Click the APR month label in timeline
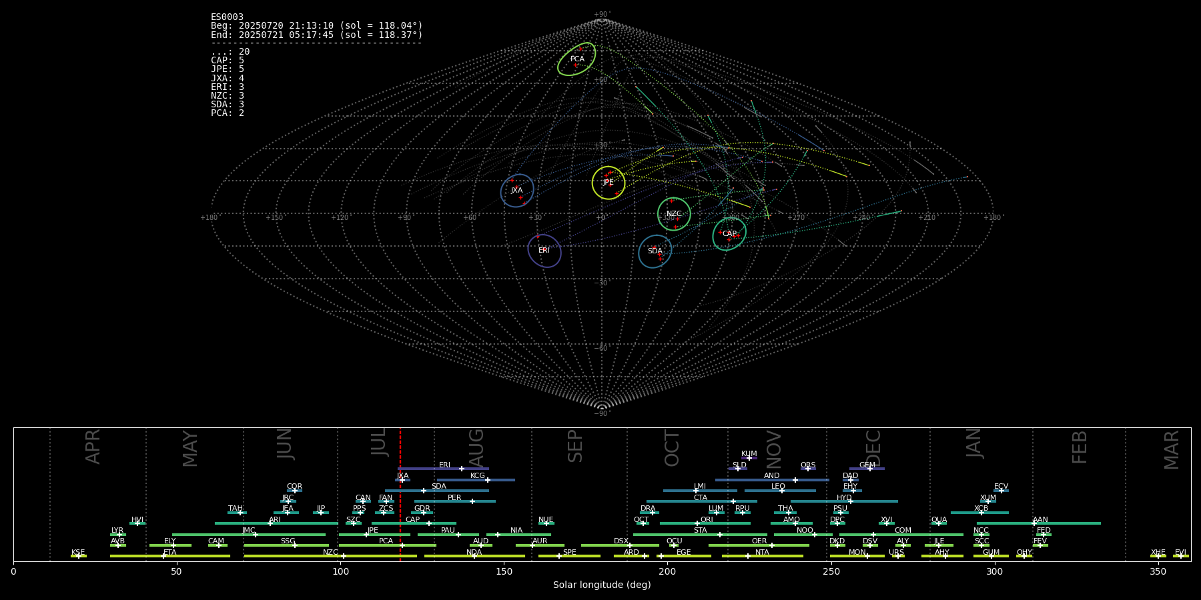 click(x=93, y=447)
